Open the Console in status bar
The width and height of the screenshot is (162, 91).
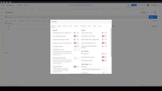(x=17, y=85)
